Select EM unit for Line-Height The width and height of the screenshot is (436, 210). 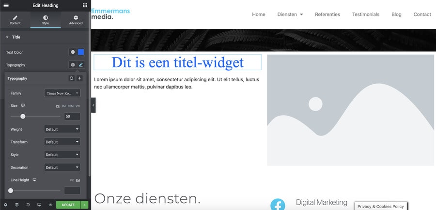click(x=78, y=180)
